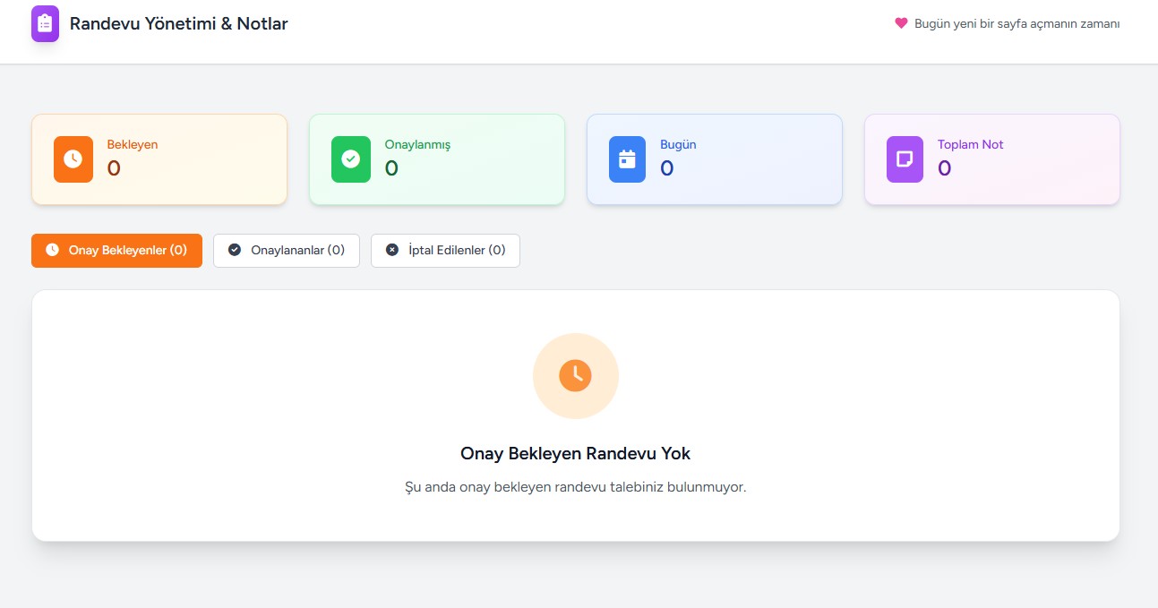The image size is (1158, 608).
Task: Click the 'Bugün yeni bir sayfa açmanın zamanı' text
Action: (x=1016, y=24)
